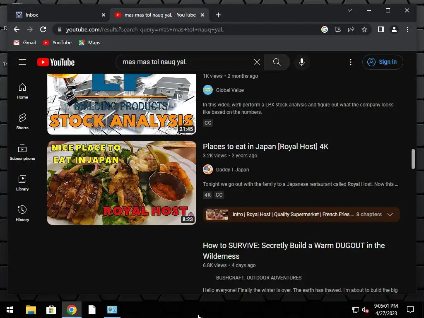This screenshot has height=318, width=424.
Task: Open YouTube settings three-dot menu
Action: tap(350, 62)
